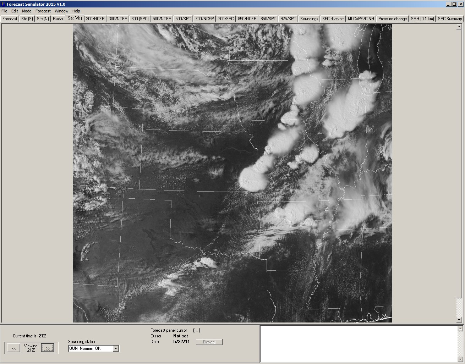Open the Window menu

[61, 11]
